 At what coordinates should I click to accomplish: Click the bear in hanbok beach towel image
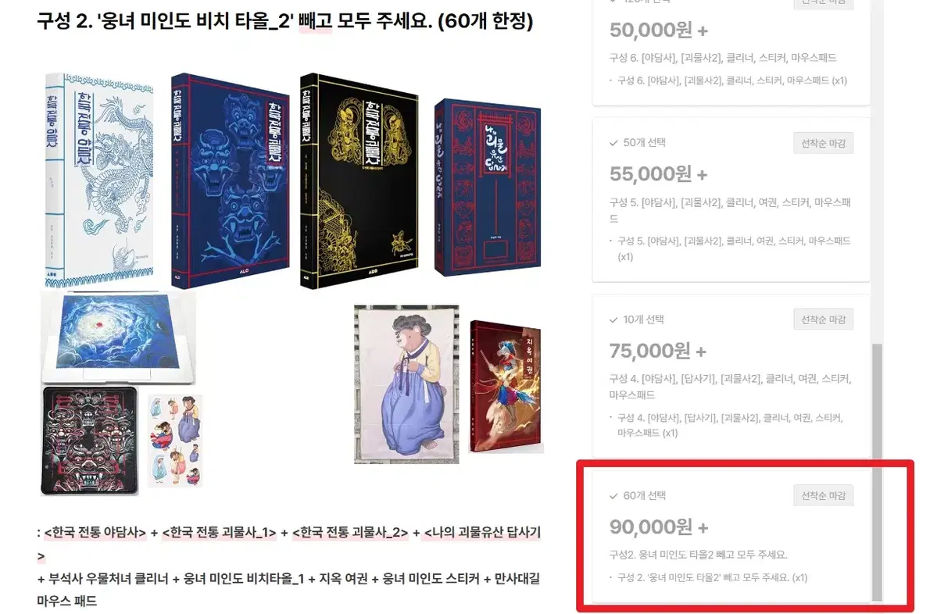point(406,384)
